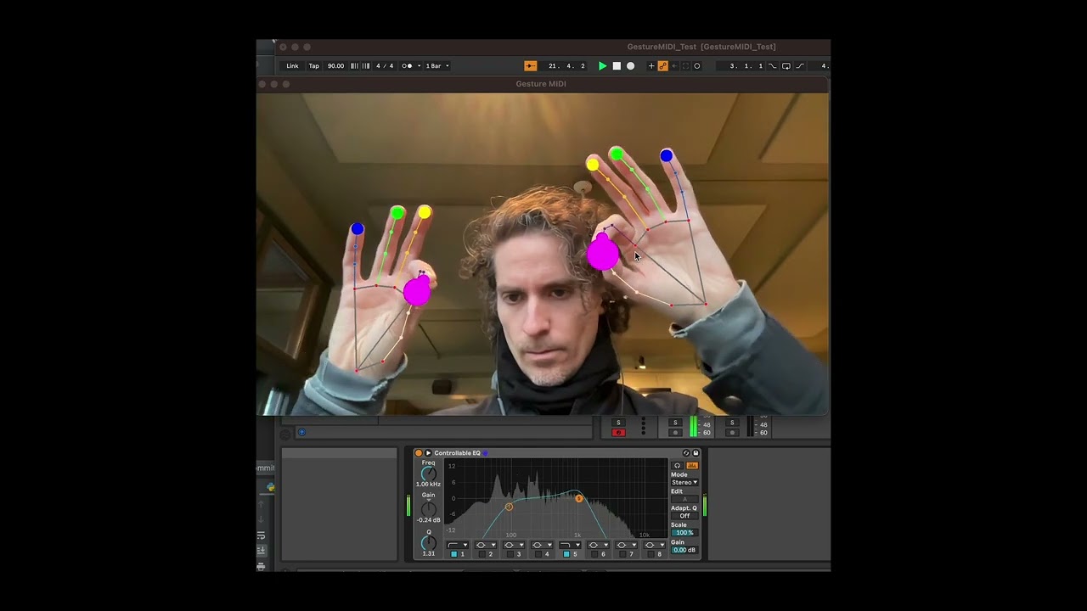
Task: Click the metronome icon
Action: pyautogui.click(x=408, y=66)
